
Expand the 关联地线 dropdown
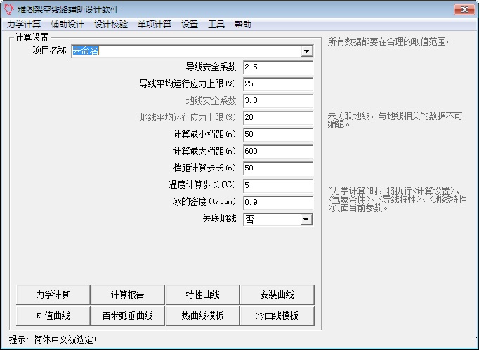306,220
